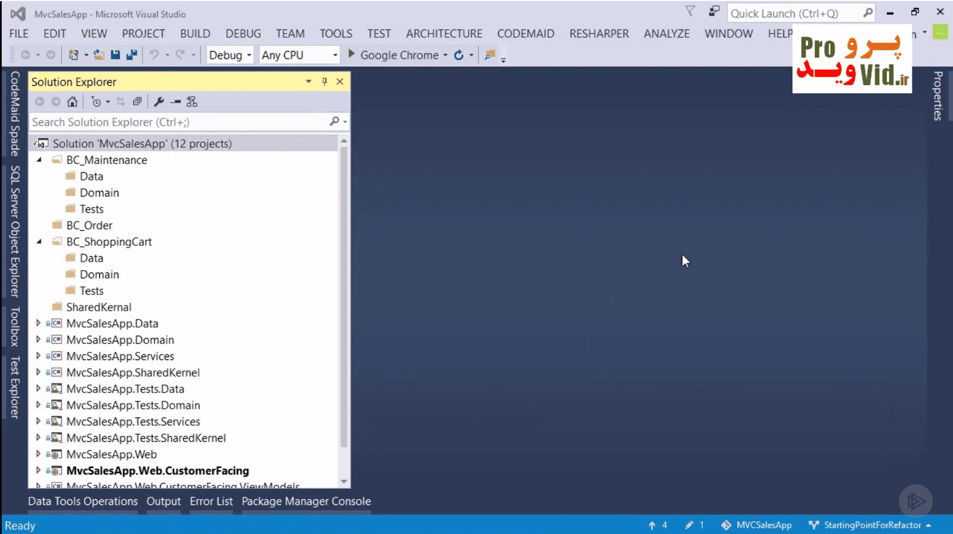Viewport: 953px width, 534px height.
Task: Collapse the BC_ShoppingCart solution folder
Action: 39,241
